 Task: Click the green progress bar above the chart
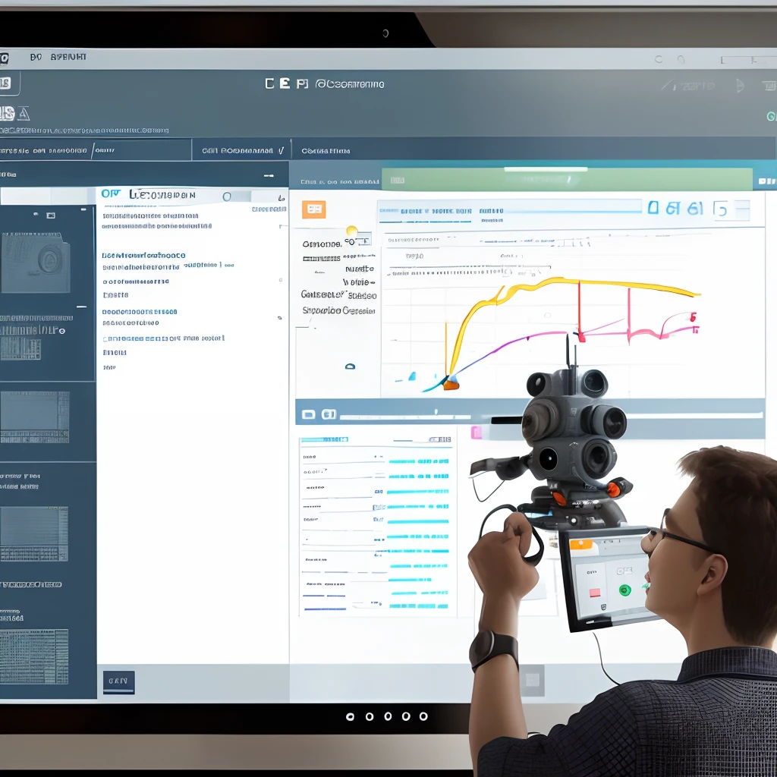pyautogui.click(x=568, y=179)
